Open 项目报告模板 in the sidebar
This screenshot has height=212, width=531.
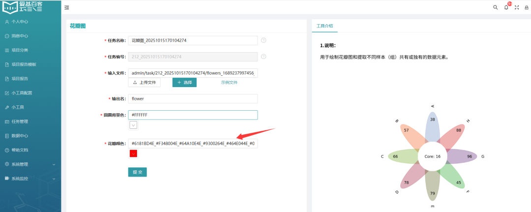24,64
